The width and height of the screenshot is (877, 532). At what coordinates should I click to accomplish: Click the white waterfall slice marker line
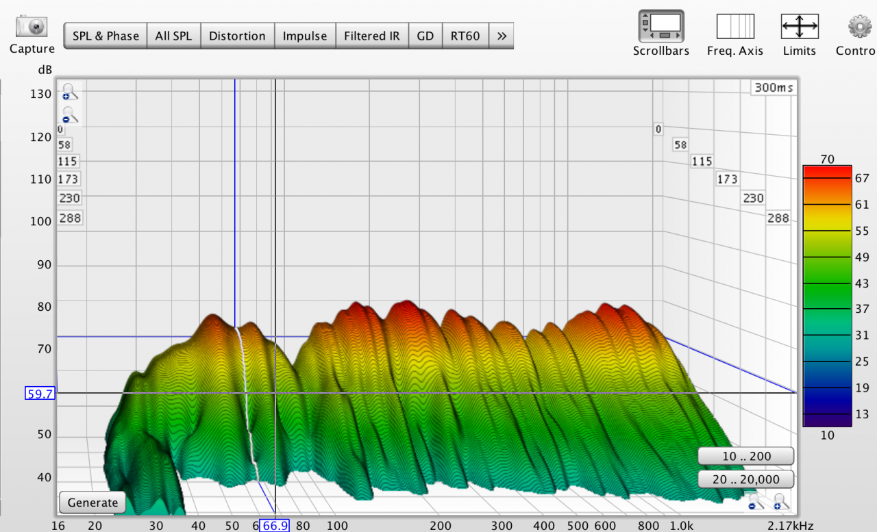pyautogui.click(x=247, y=404)
